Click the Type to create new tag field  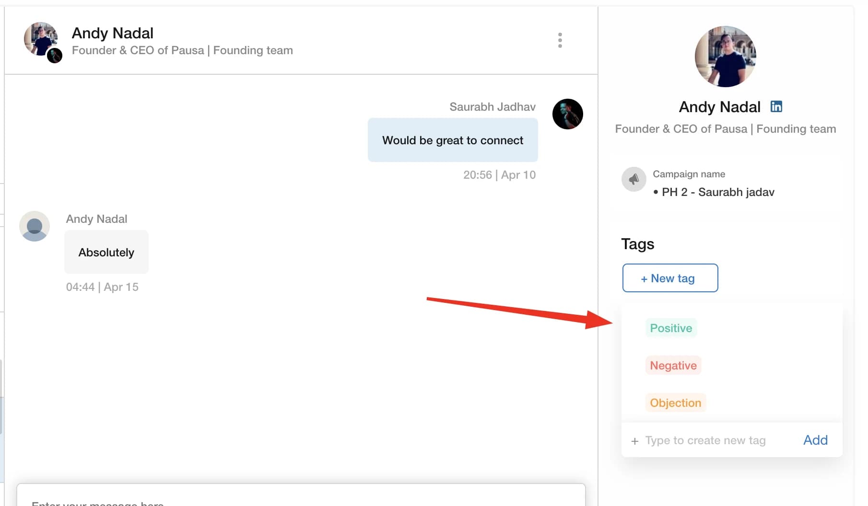[x=706, y=440]
